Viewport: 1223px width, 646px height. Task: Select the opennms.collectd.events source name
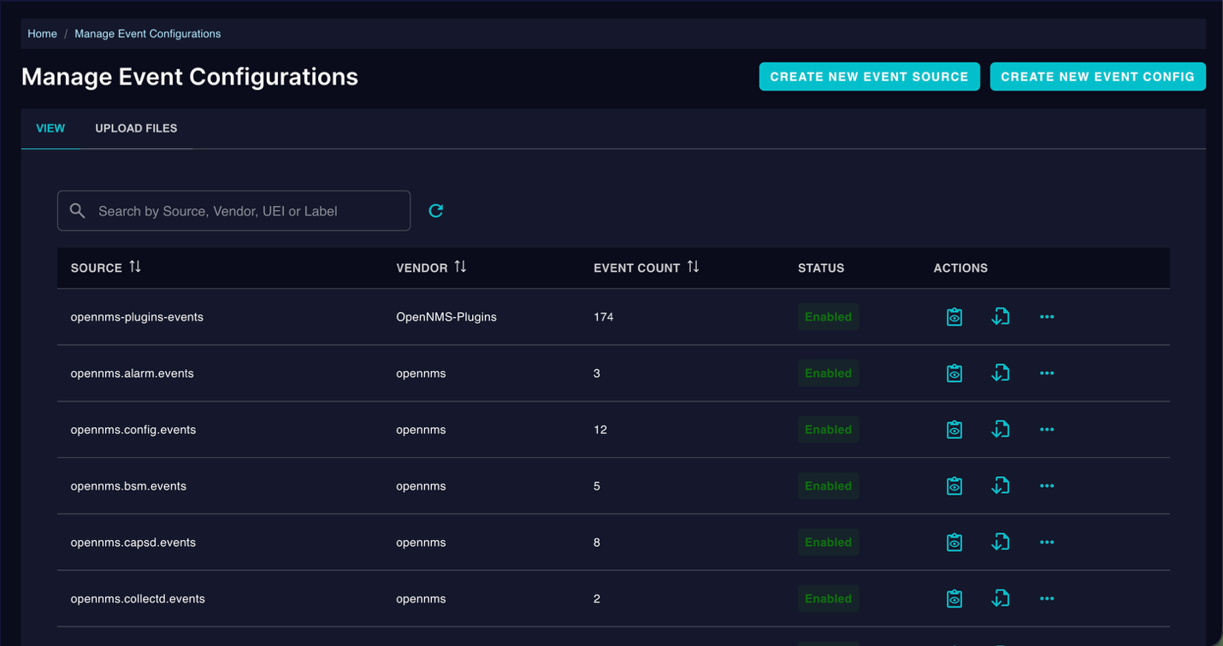click(x=138, y=599)
